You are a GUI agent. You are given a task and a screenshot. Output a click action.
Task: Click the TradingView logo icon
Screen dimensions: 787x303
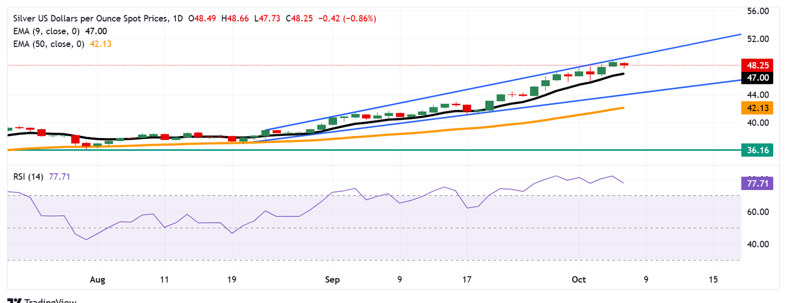pos(14,300)
